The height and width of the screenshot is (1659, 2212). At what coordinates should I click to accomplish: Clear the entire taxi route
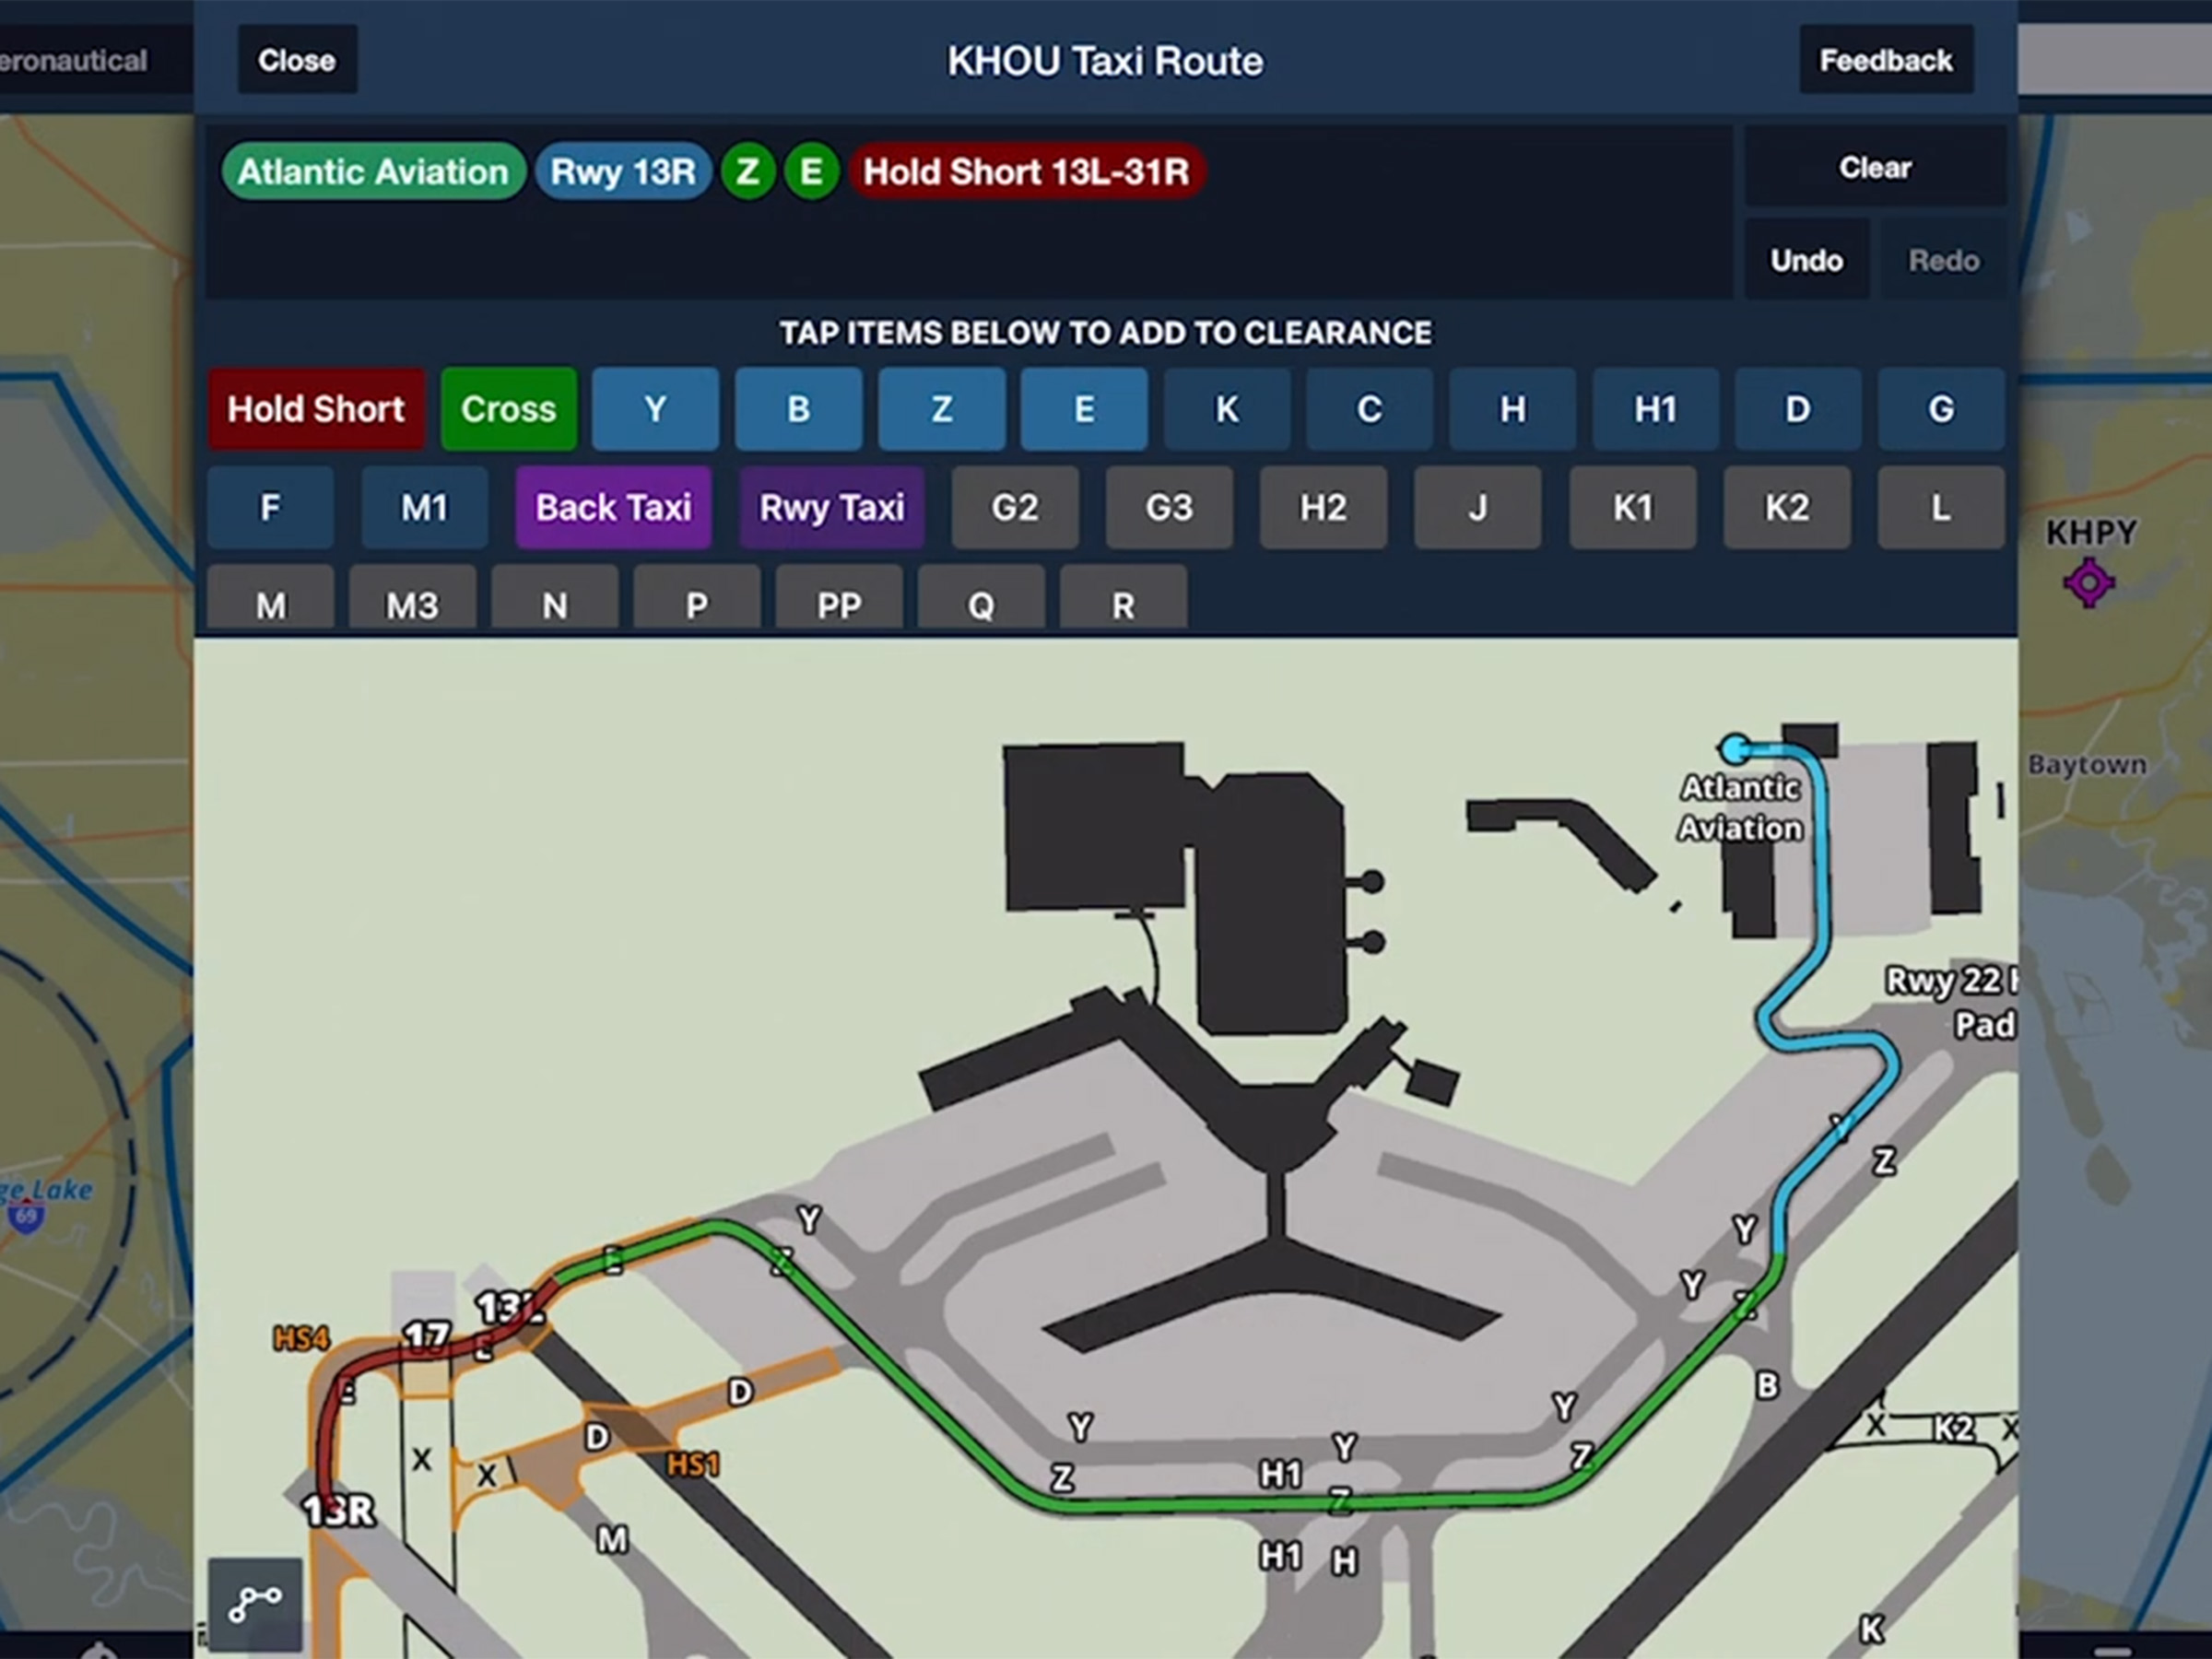1874,168
